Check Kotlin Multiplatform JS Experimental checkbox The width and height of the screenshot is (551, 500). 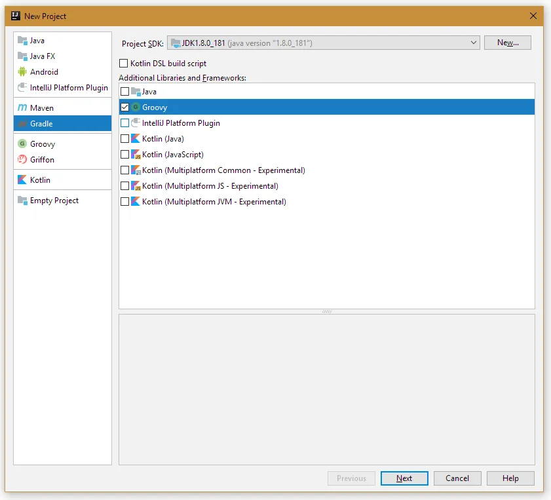[x=124, y=186]
